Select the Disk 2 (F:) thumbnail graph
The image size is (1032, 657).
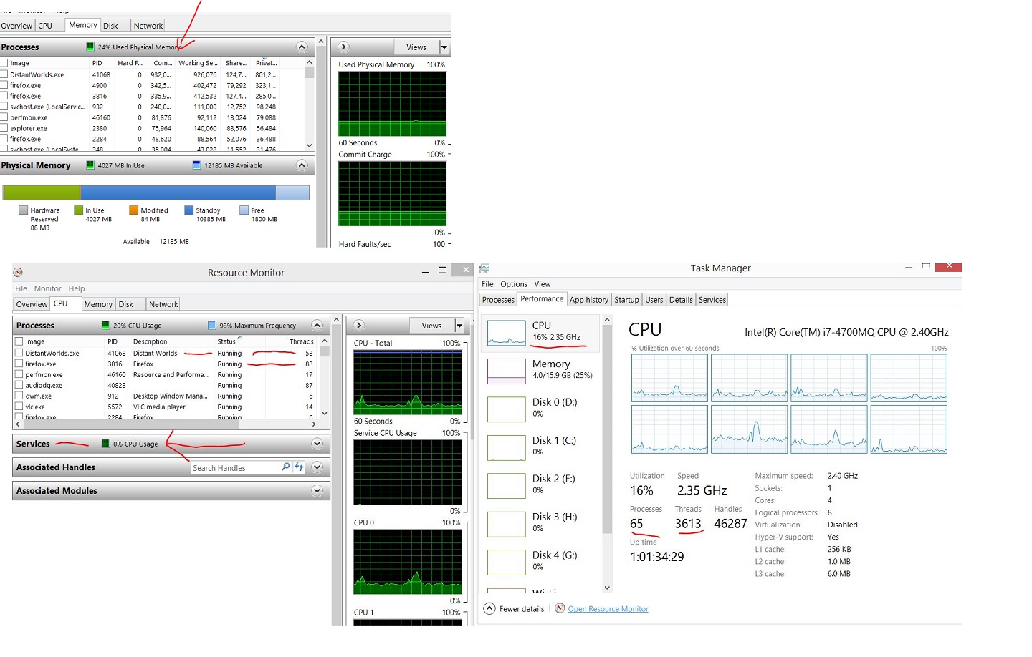(x=506, y=485)
